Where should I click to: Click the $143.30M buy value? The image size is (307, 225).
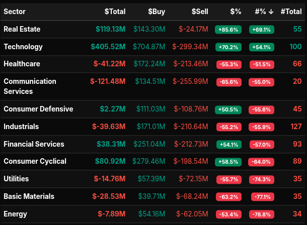click(149, 29)
